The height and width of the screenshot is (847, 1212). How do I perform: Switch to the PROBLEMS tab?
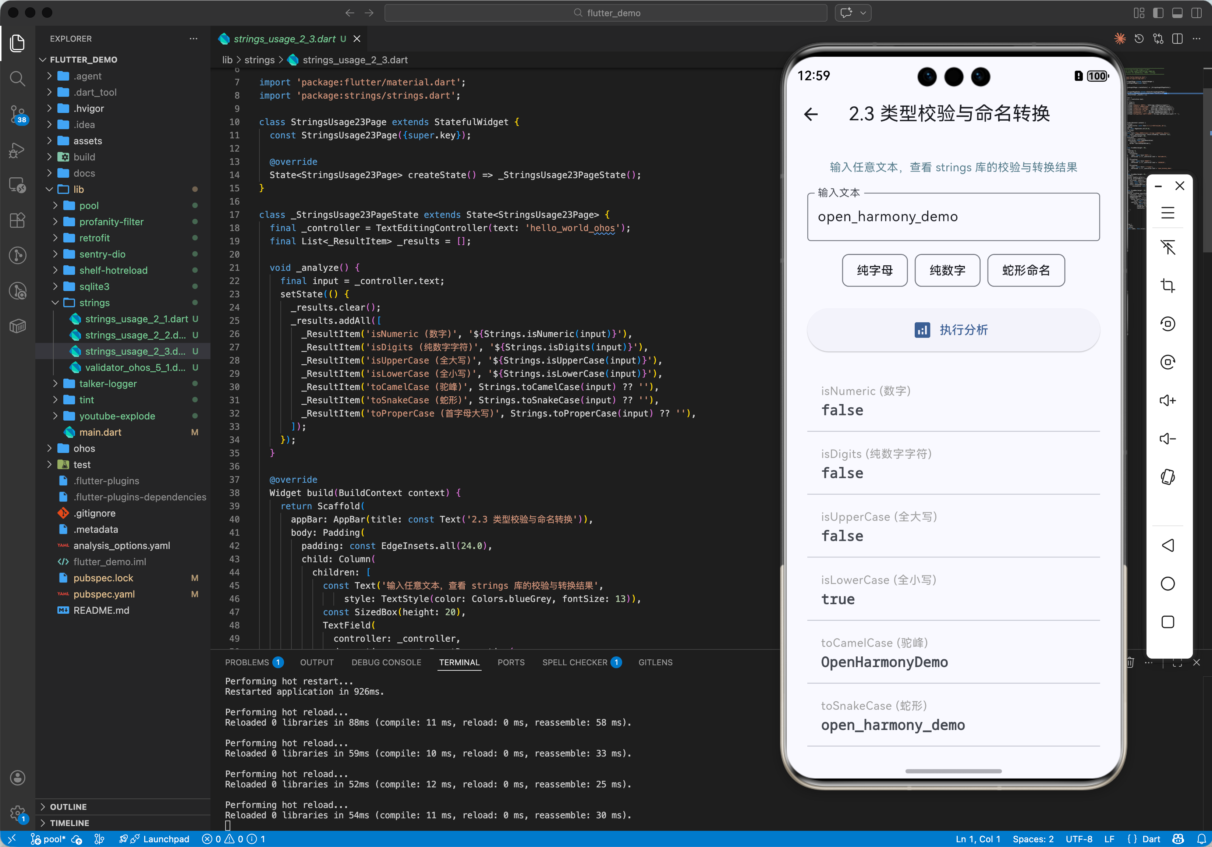tap(247, 662)
